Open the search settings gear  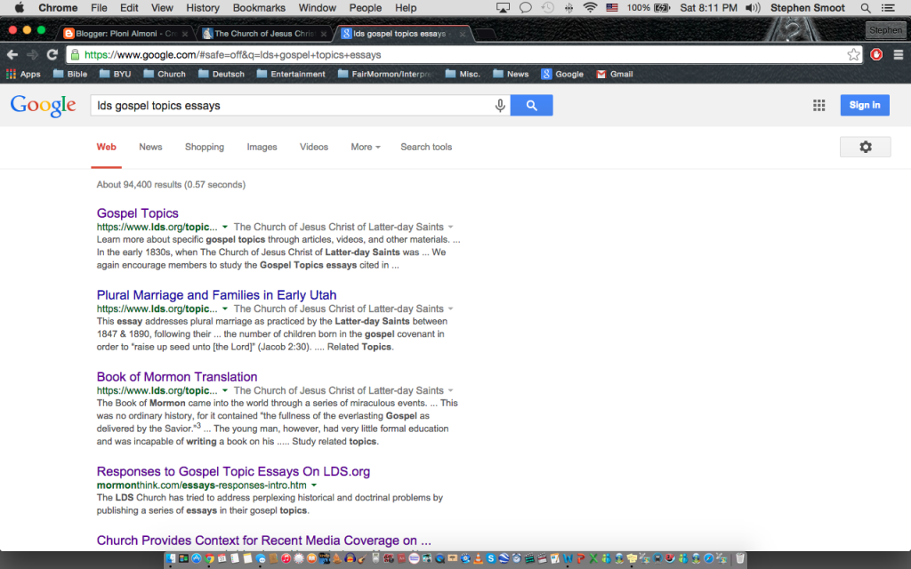click(x=865, y=147)
